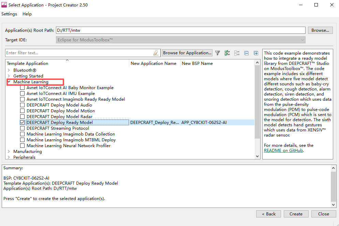Check Machine Learning Imagimob MTBML Deploy
339x226 pixels.
(x=22, y=140)
